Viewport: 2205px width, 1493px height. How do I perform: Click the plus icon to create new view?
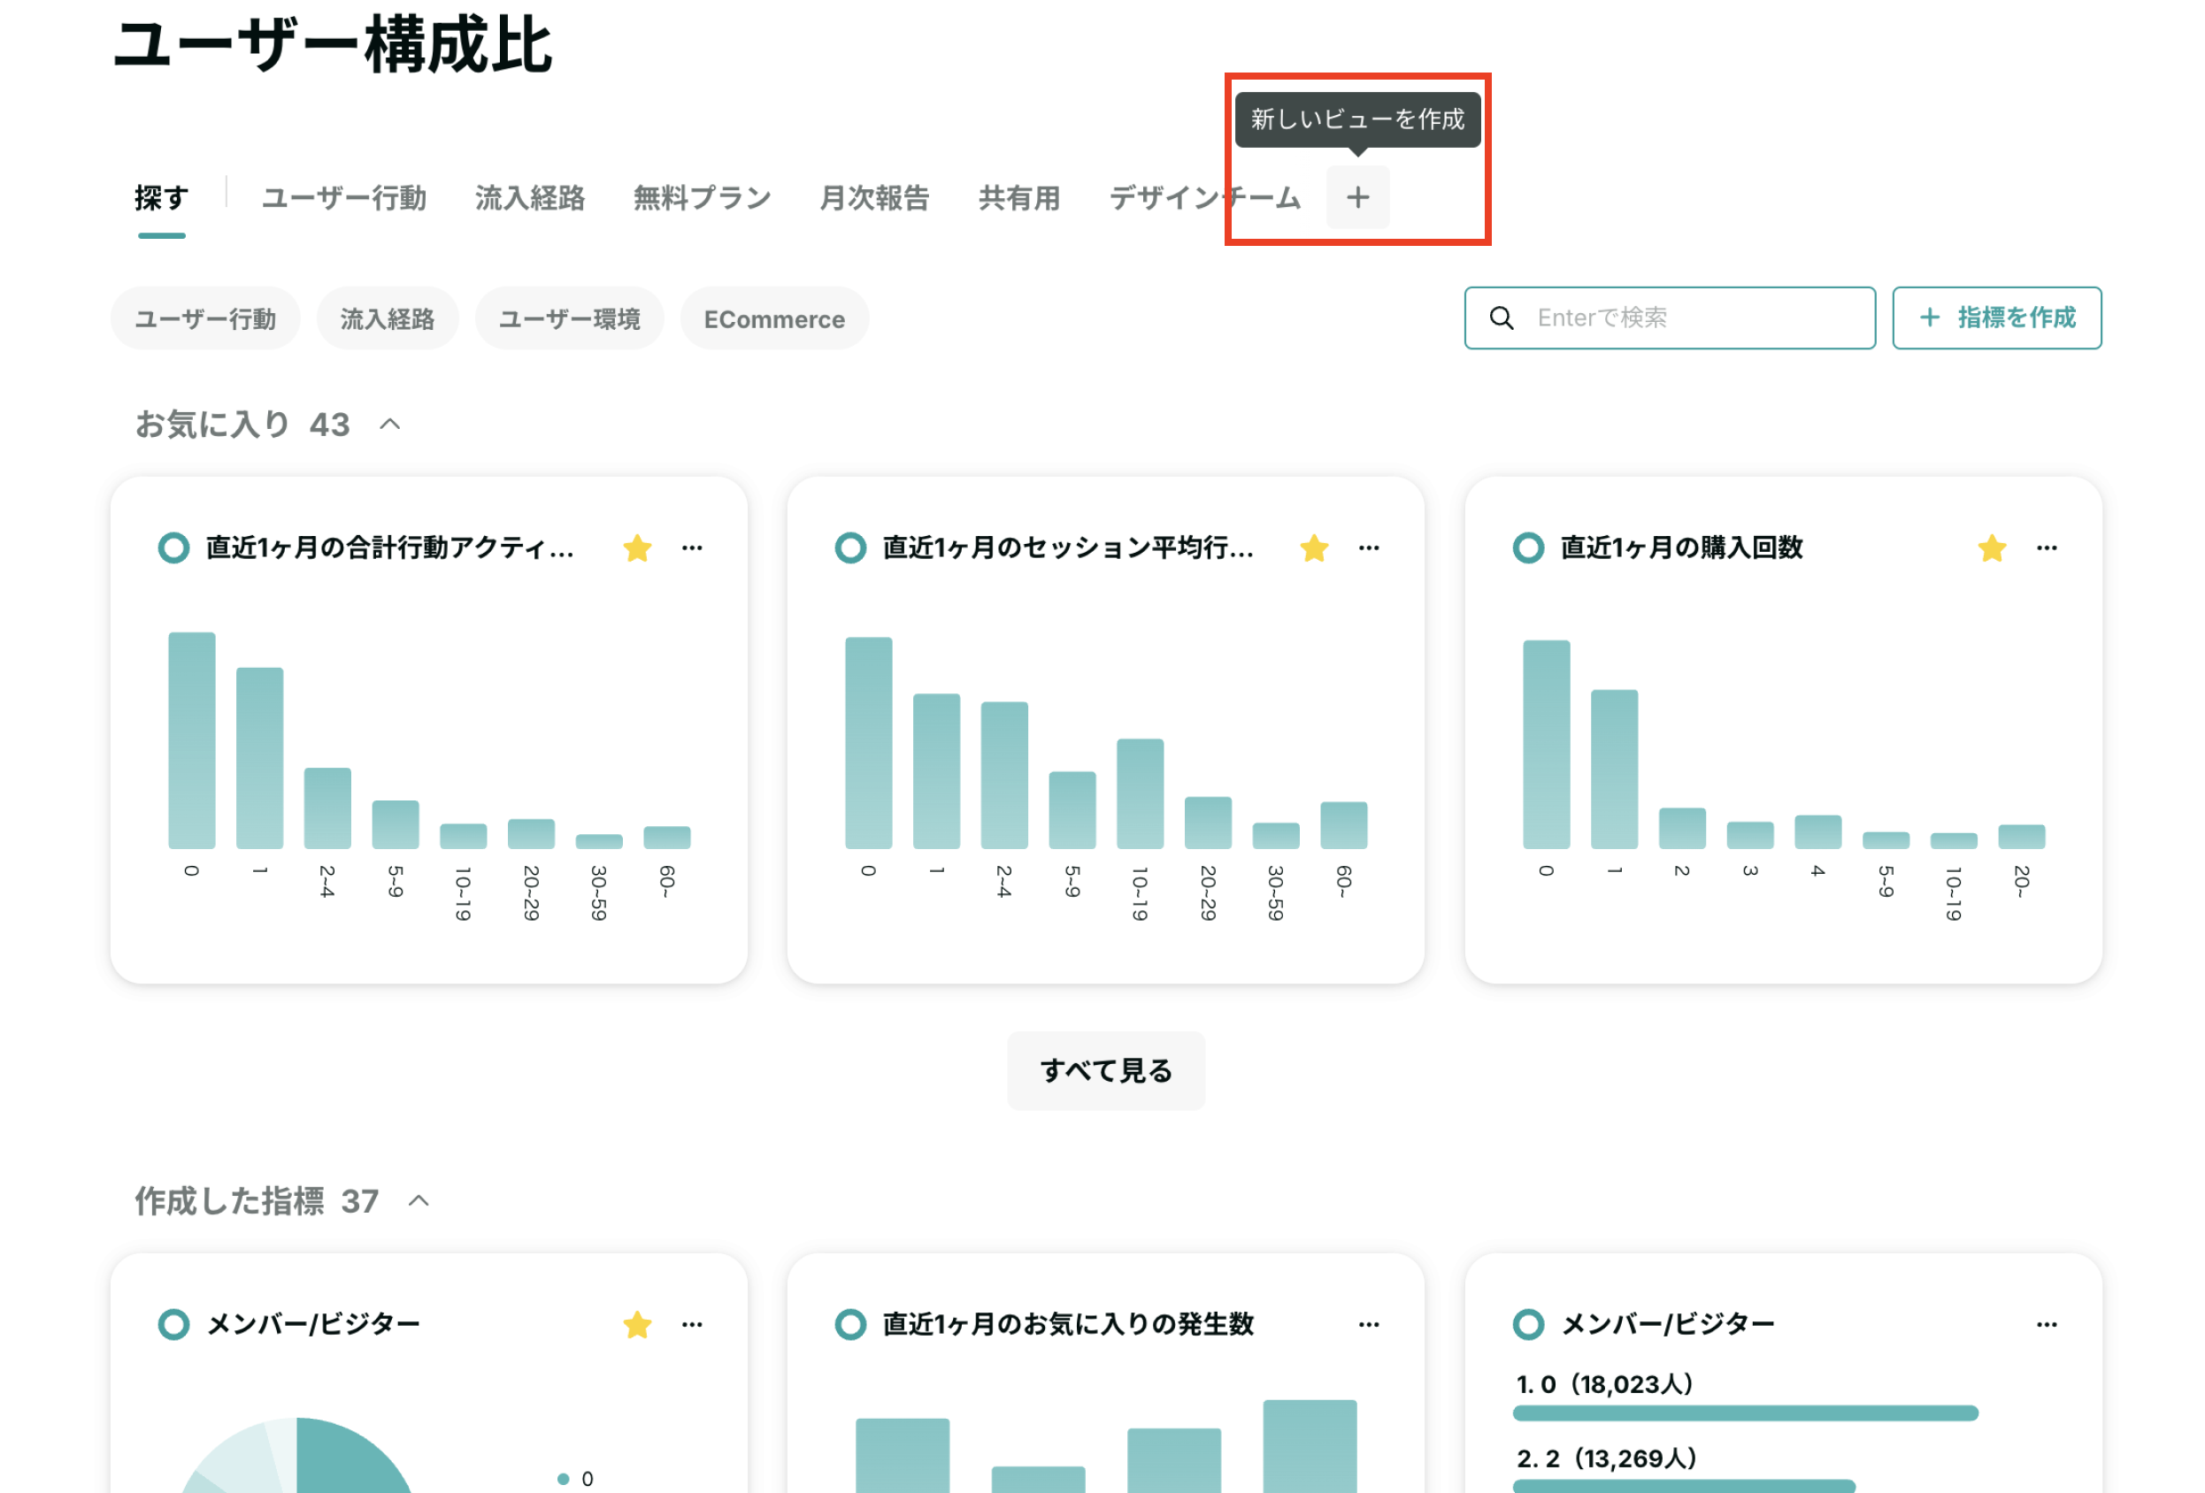pos(1357,197)
